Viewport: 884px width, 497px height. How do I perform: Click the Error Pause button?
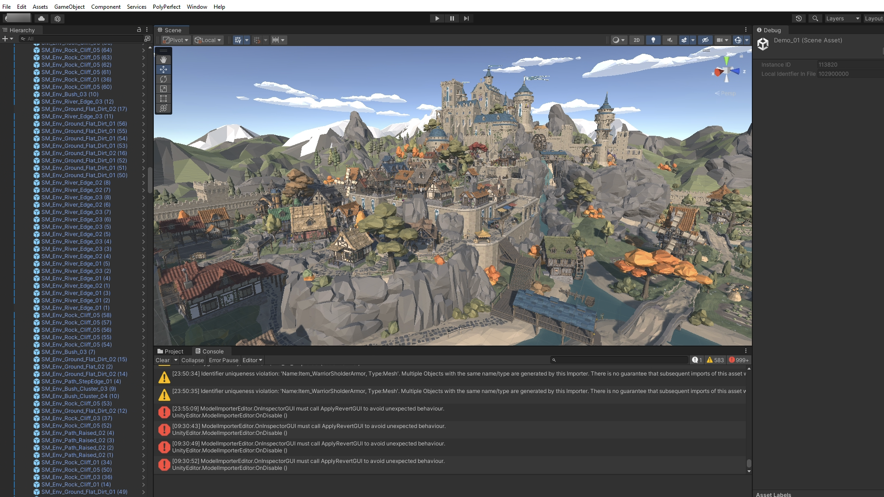pos(224,360)
